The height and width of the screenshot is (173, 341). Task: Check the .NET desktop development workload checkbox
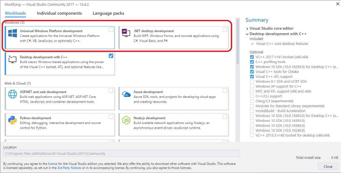point(225,30)
